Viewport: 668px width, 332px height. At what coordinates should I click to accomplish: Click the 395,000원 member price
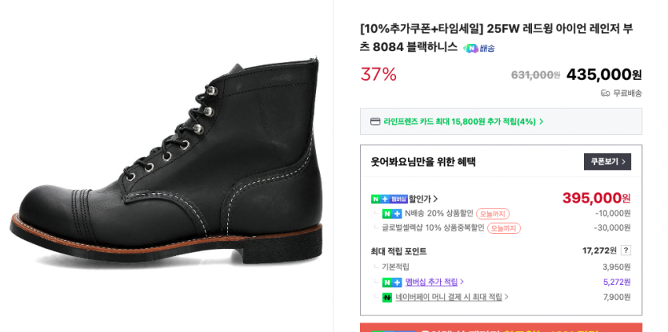[596, 198]
